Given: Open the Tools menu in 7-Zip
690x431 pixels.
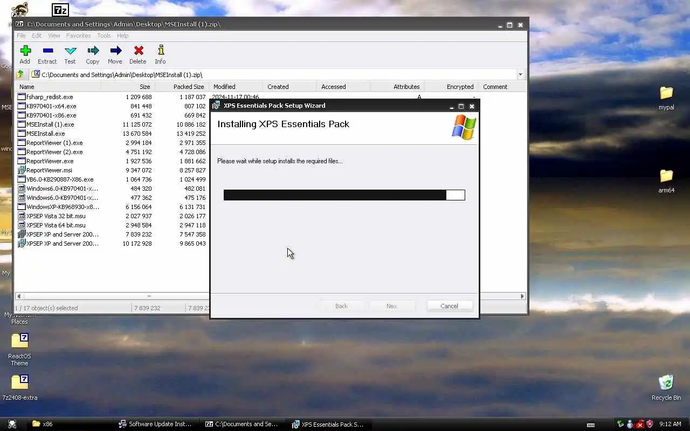Looking at the screenshot, I should click(104, 36).
